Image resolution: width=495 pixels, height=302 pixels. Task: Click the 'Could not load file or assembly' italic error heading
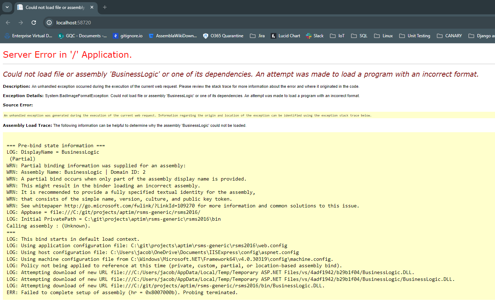click(241, 74)
